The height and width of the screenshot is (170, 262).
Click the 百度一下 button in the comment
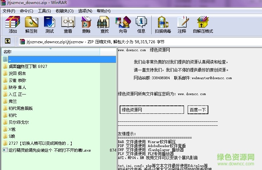[x=198, y=110]
